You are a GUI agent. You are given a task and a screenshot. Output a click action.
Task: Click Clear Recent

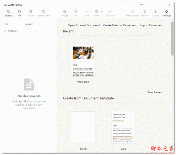click(x=154, y=92)
